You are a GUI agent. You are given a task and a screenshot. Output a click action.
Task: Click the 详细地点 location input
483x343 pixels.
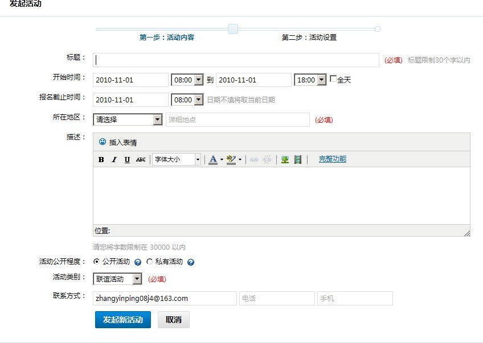tap(238, 119)
